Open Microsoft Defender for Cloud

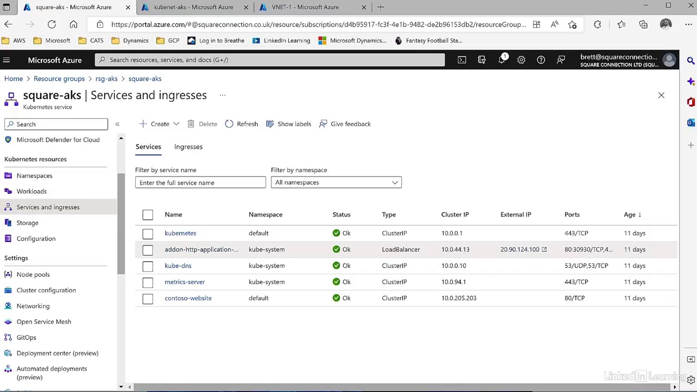point(58,140)
